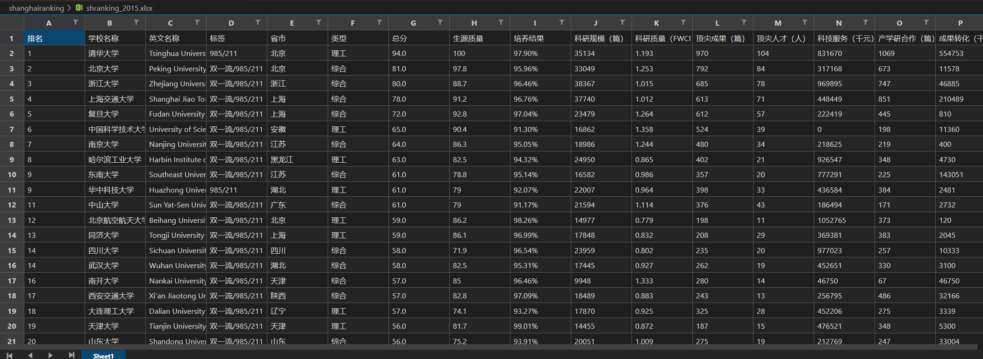
Task: Go to next sheet arrow
Action: 50,355
